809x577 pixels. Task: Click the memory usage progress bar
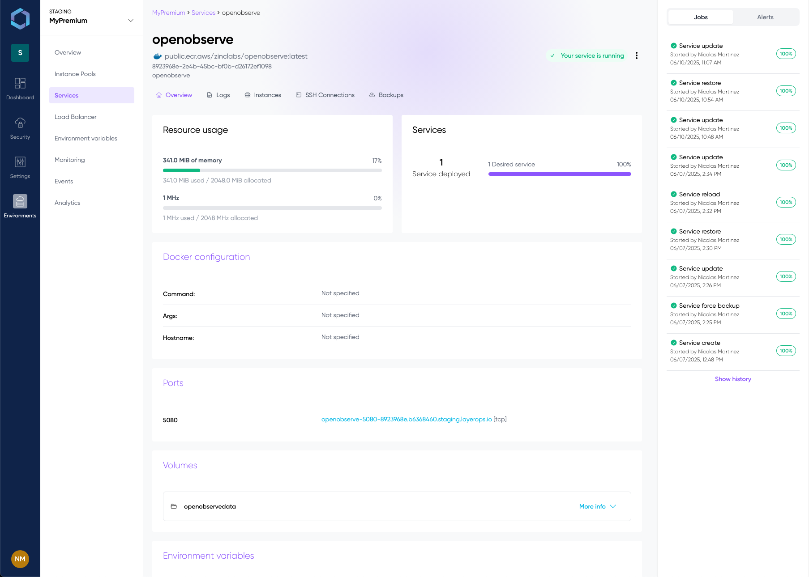pos(272,170)
